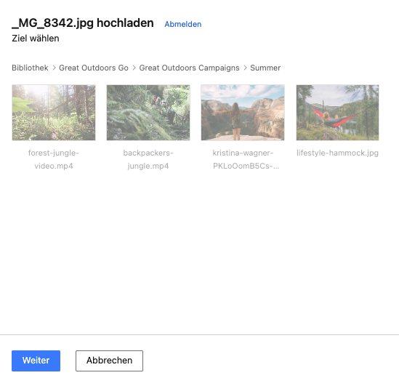The image size is (399, 378).
Task: Open the Great Outdoors Go breadcrumb
Action: point(94,68)
